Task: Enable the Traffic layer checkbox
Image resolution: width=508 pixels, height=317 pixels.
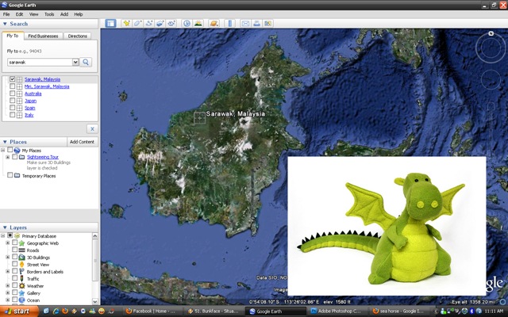Action: (x=14, y=278)
